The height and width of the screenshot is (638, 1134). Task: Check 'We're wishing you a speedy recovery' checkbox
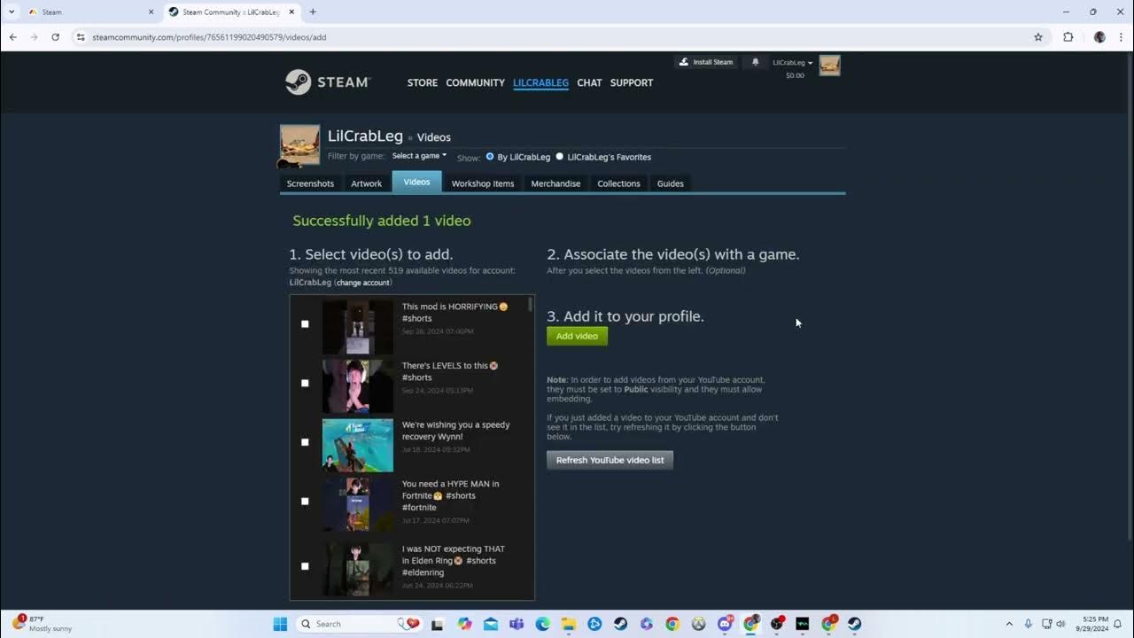click(305, 442)
